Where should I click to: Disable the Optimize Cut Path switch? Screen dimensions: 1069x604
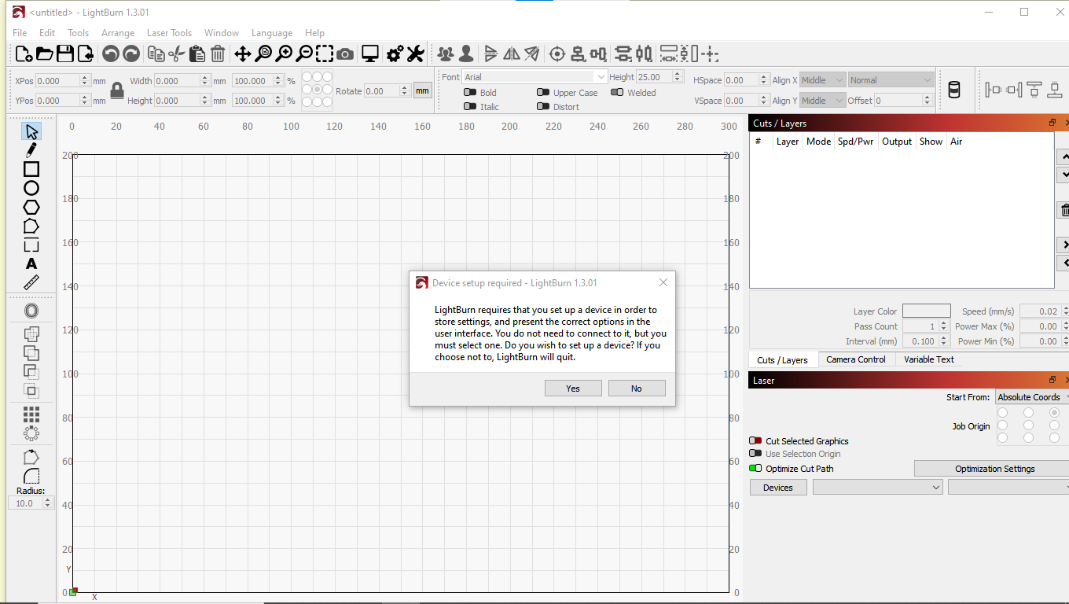(x=755, y=469)
